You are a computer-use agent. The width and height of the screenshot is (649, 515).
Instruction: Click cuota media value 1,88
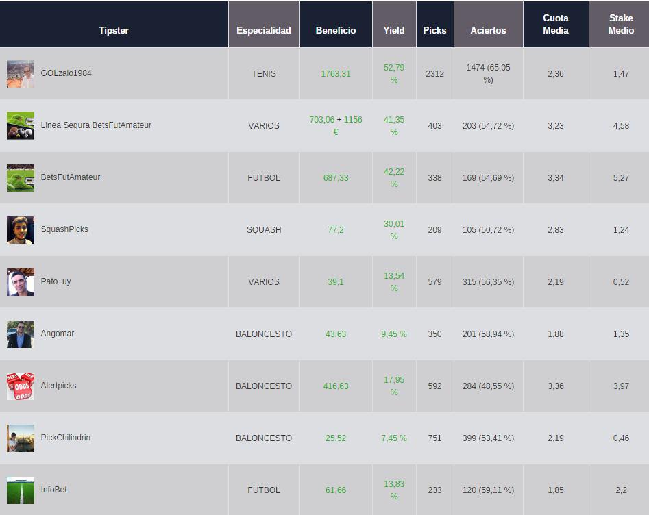(x=556, y=334)
